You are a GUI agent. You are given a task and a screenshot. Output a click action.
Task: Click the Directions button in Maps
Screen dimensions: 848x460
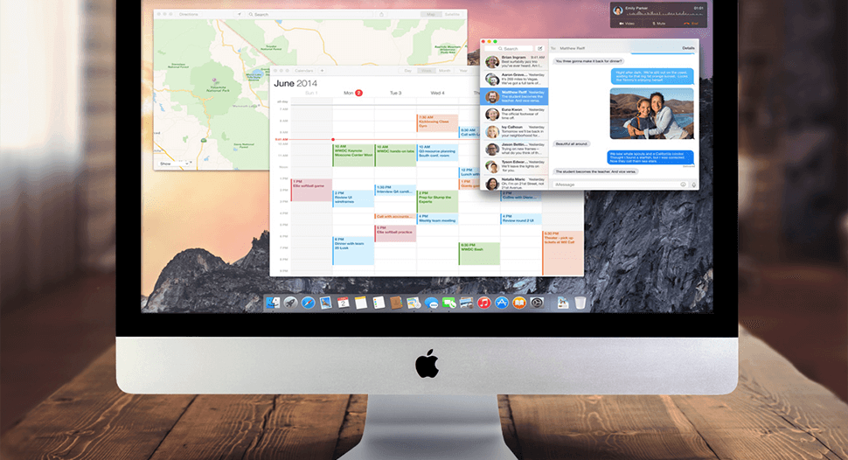pyautogui.click(x=187, y=15)
